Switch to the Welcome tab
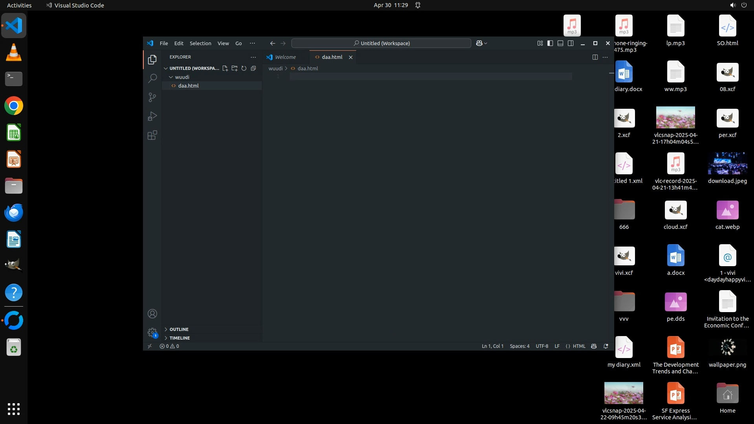 285,57
